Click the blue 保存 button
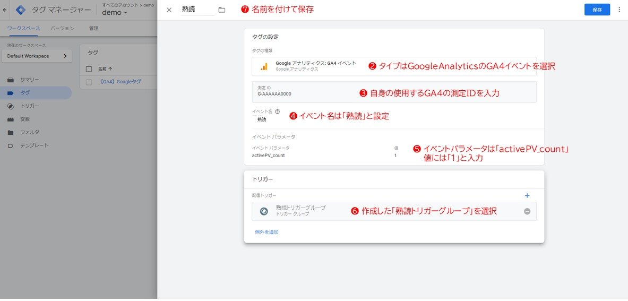 (597, 10)
